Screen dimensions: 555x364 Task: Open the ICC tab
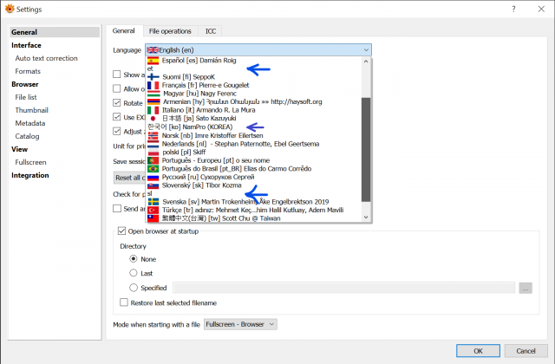pyautogui.click(x=211, y=31)
